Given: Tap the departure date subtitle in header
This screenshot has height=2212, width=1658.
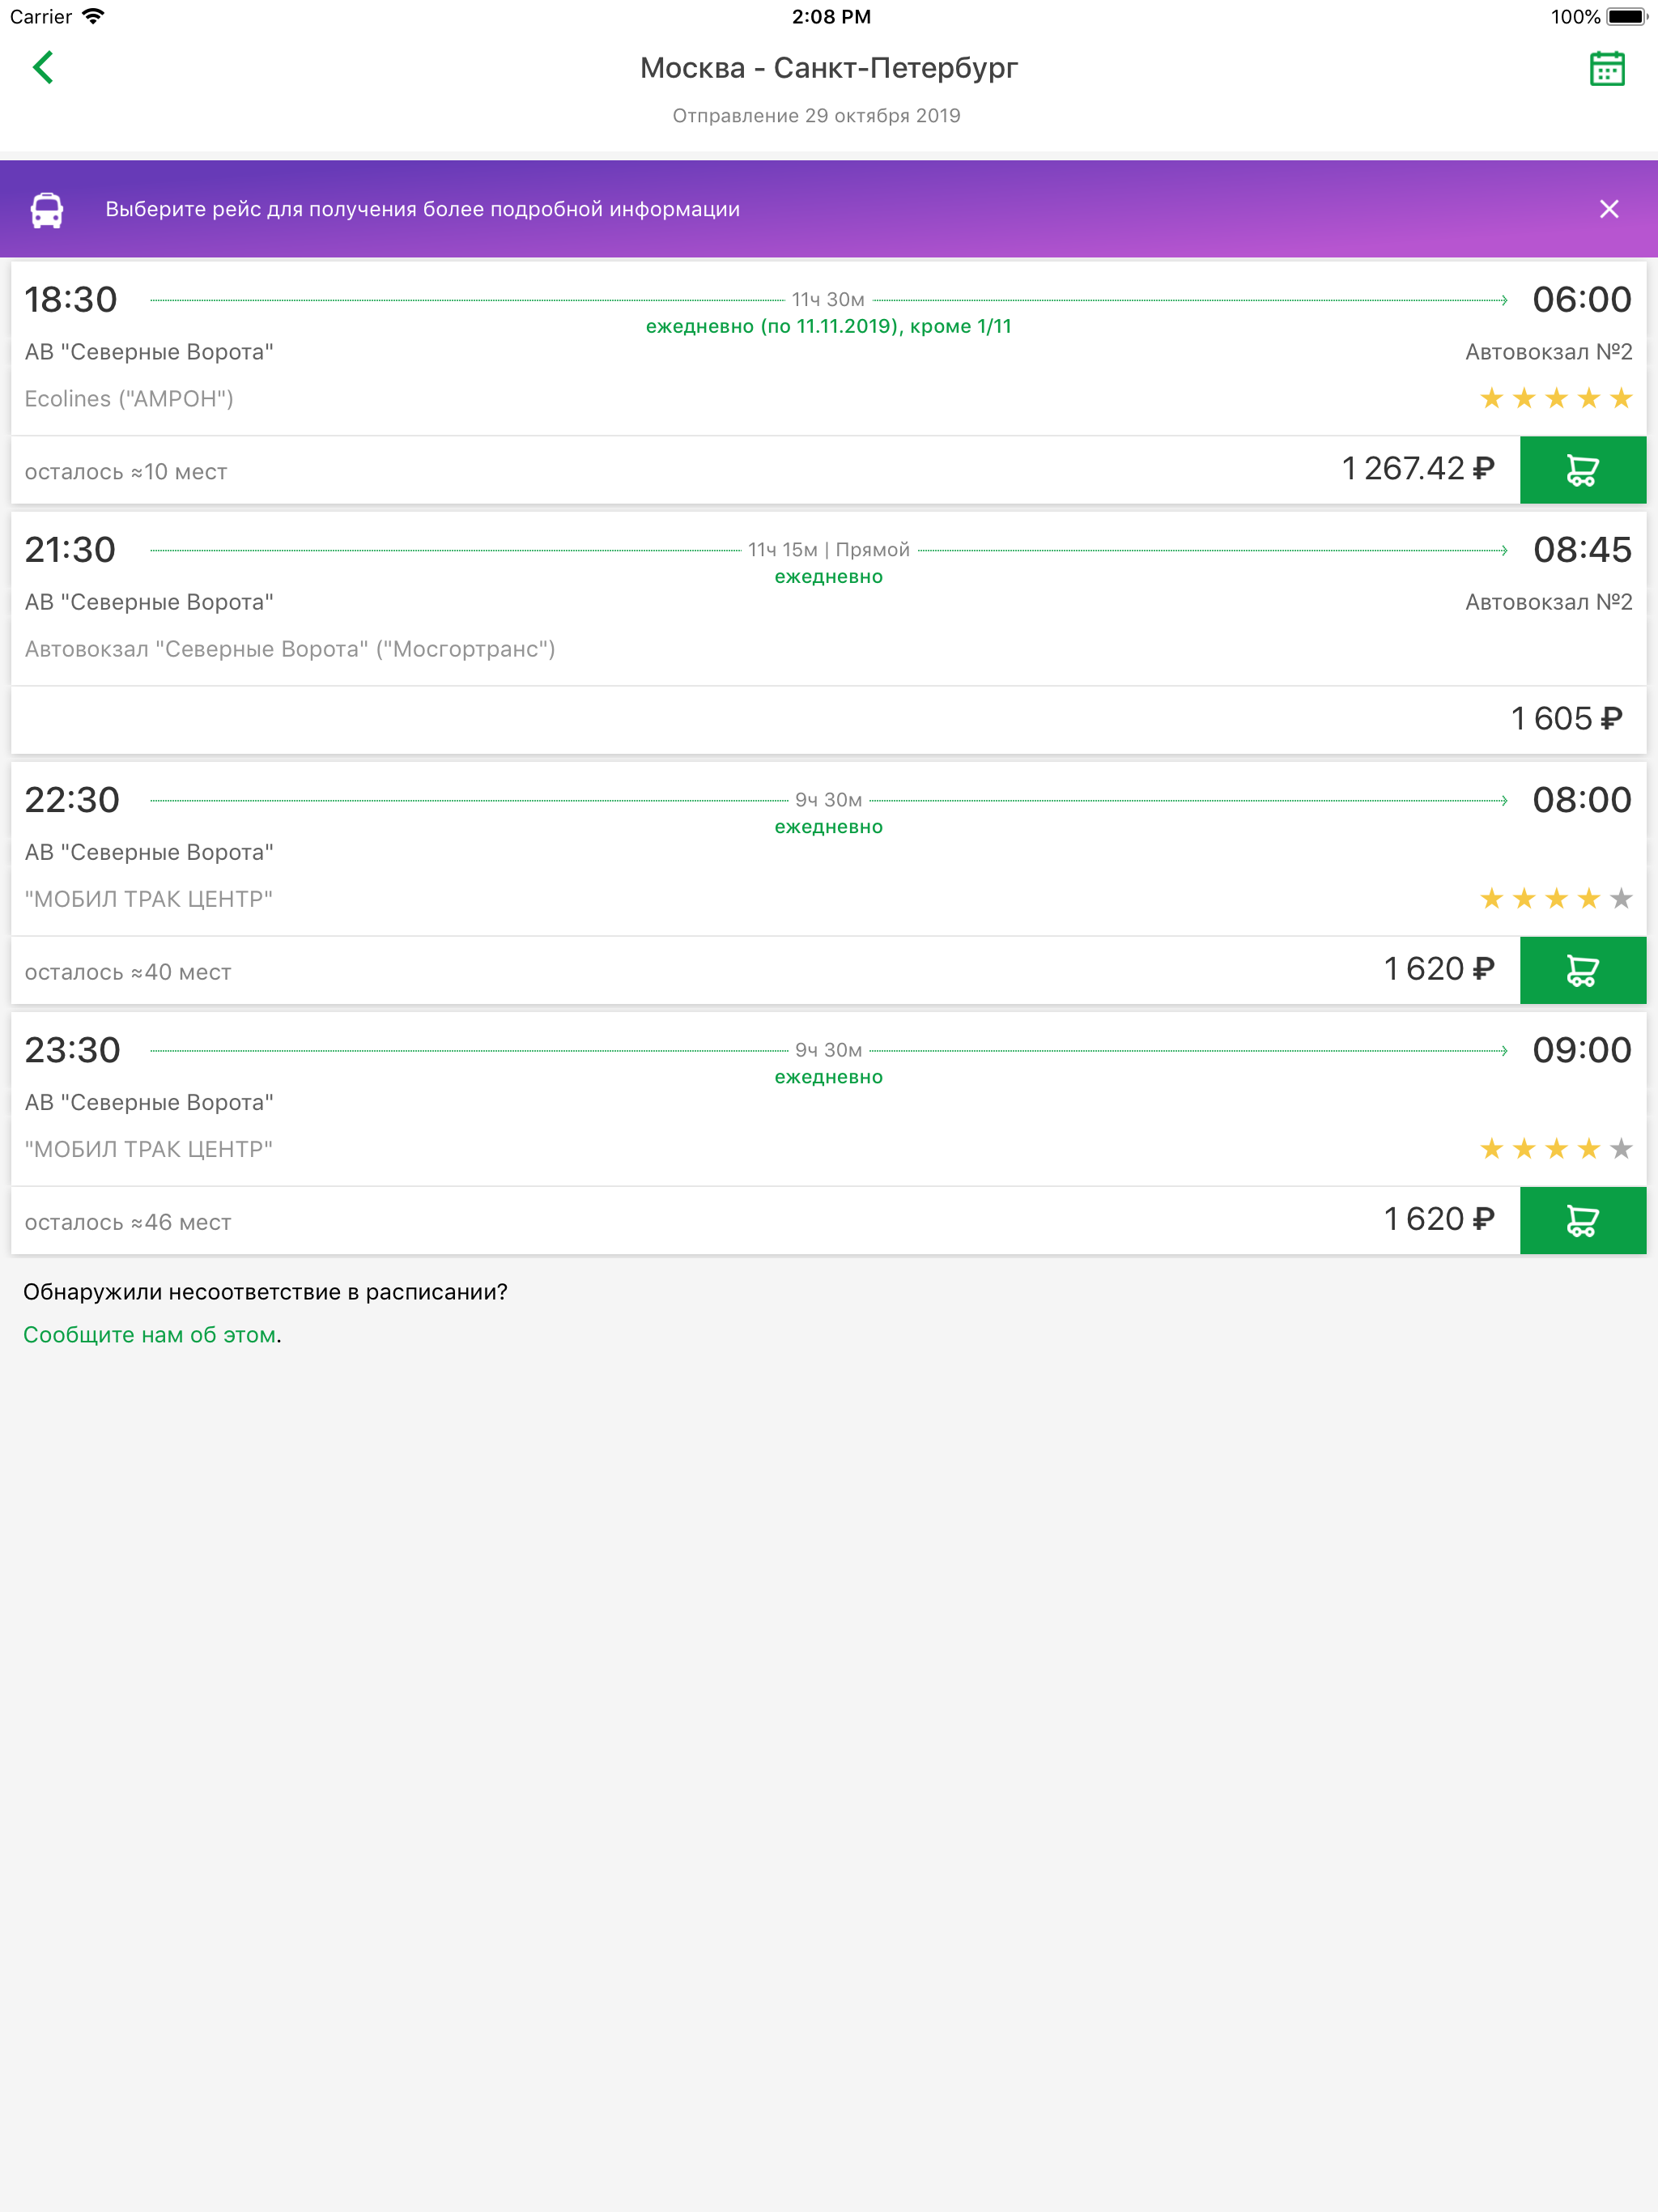Looking at the screenshot, I should pyautogui.click(x=816, y=116).
